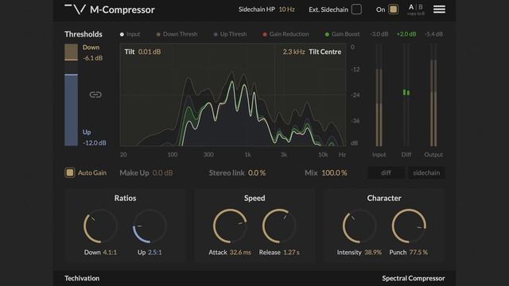This screenshot has height=286, width=509.
Task: Enable the Ext. Sidechain checkbox
Action: (x=356, y=10)
